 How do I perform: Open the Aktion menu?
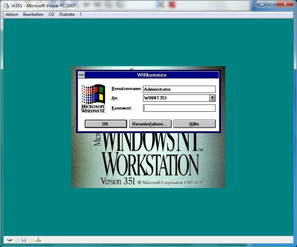tap(11, 14)
